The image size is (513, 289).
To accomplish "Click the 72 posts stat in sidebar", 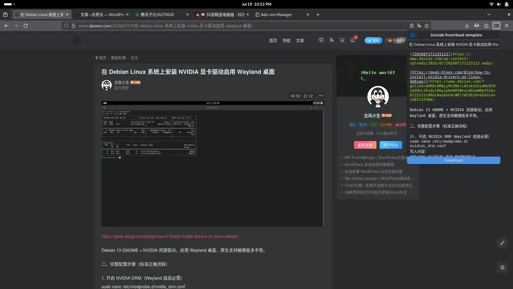I will point(363,124).
